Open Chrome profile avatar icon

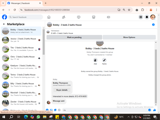click(x=151, y=10)
